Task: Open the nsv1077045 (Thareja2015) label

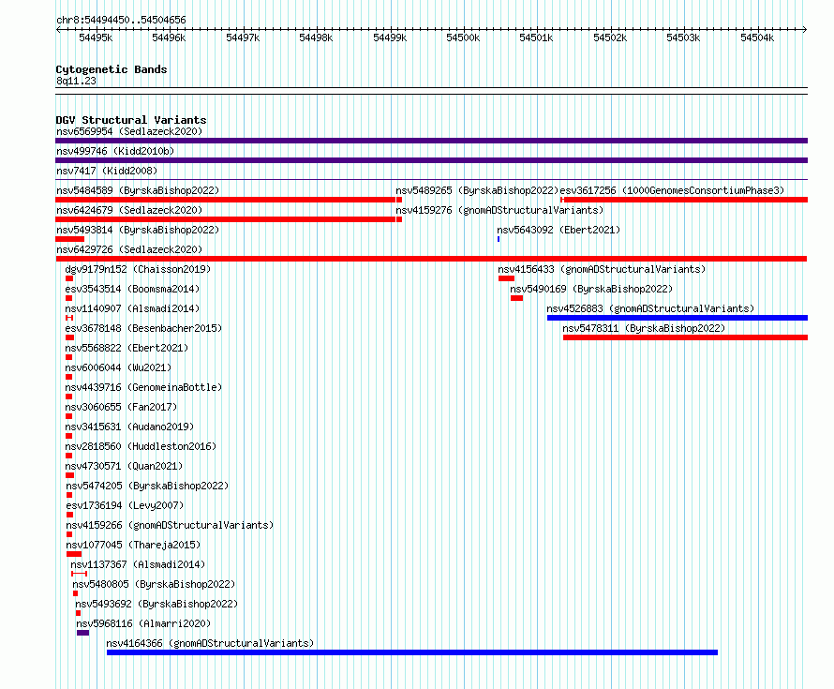Action: (x=133, y=545)
